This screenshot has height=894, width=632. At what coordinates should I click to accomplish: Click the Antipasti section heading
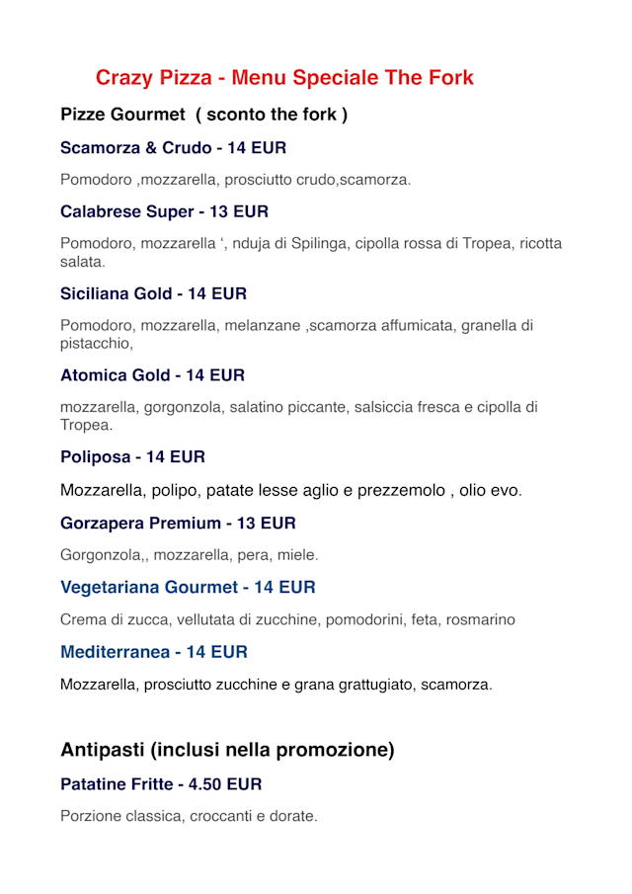227,750
